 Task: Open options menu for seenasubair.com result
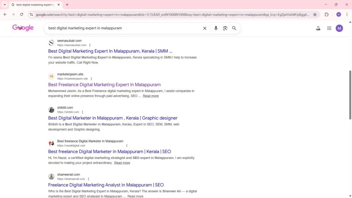90,45
